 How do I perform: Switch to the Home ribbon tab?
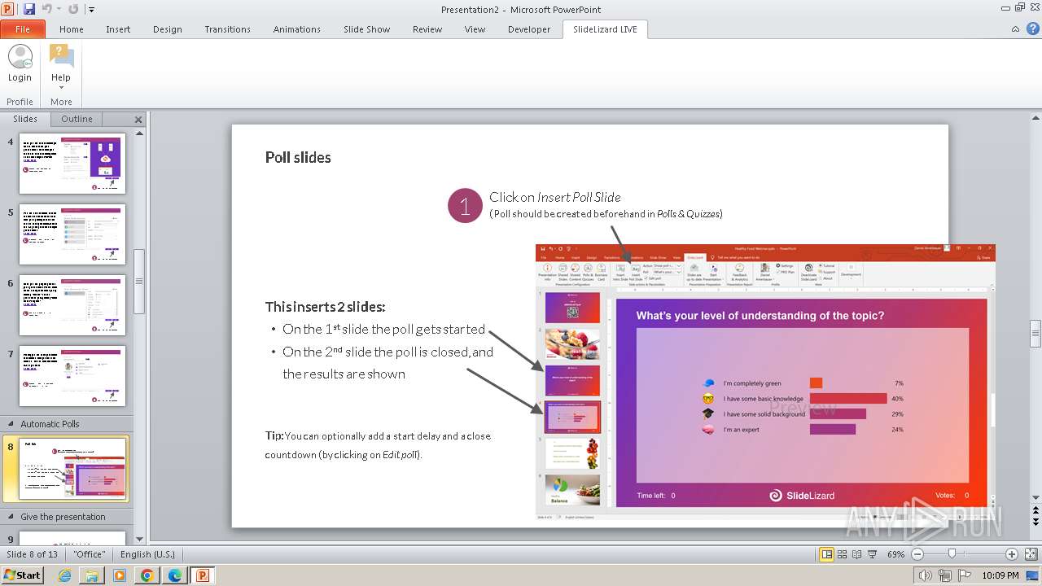[72, 29]
